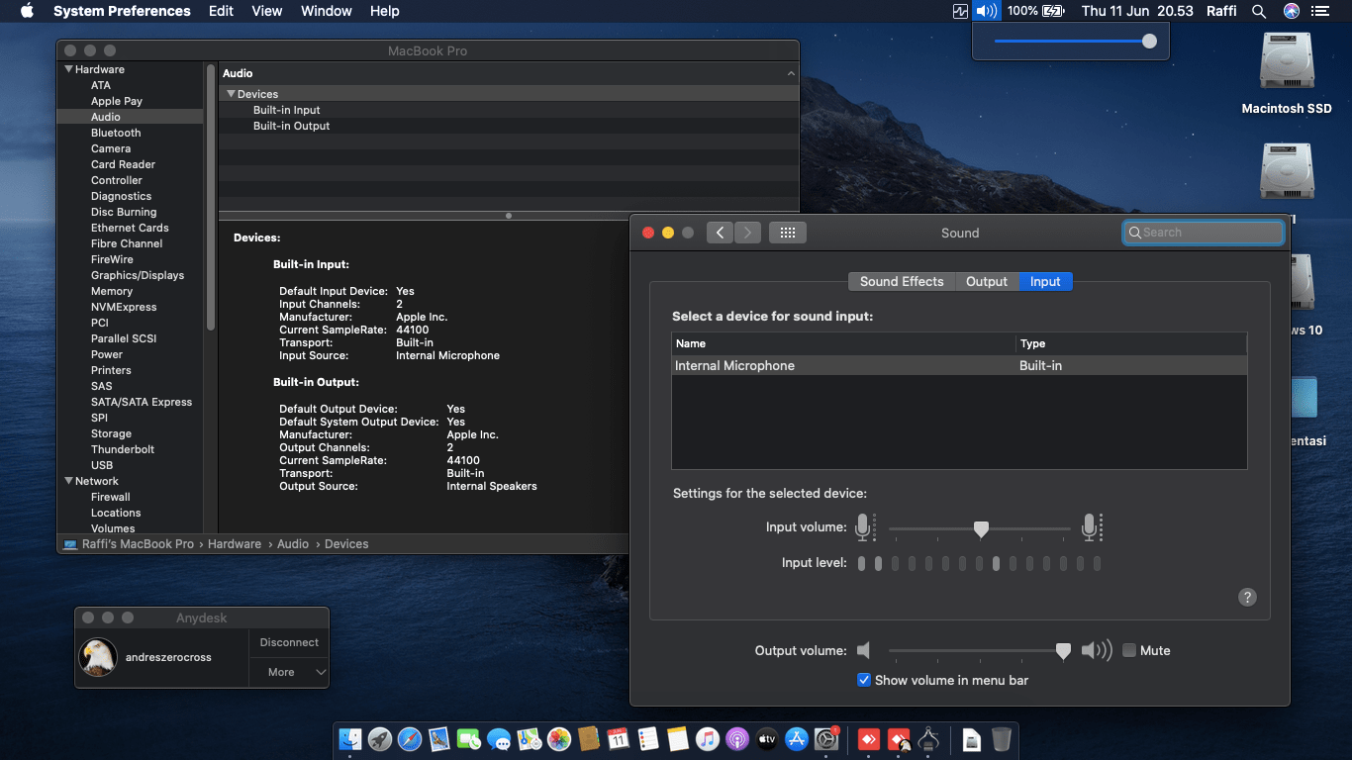
Task: Launch Safari from the Dock
Action: (410, 738)
